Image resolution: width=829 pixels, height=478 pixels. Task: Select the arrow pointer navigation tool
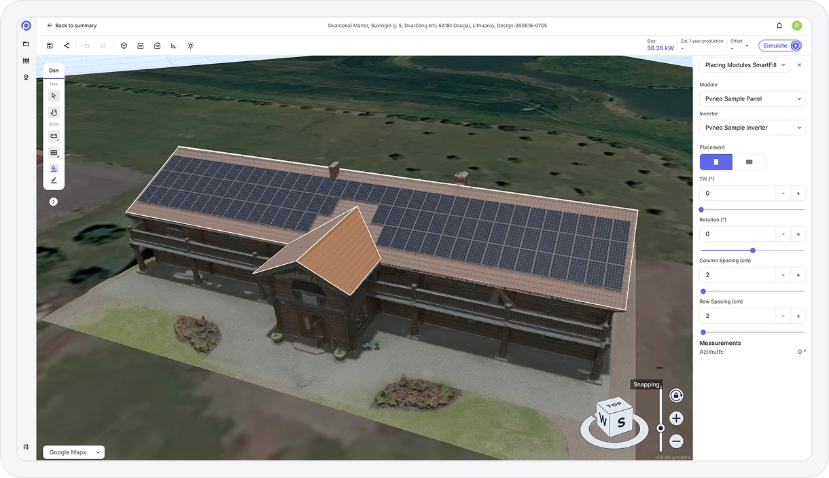point(54,96)
